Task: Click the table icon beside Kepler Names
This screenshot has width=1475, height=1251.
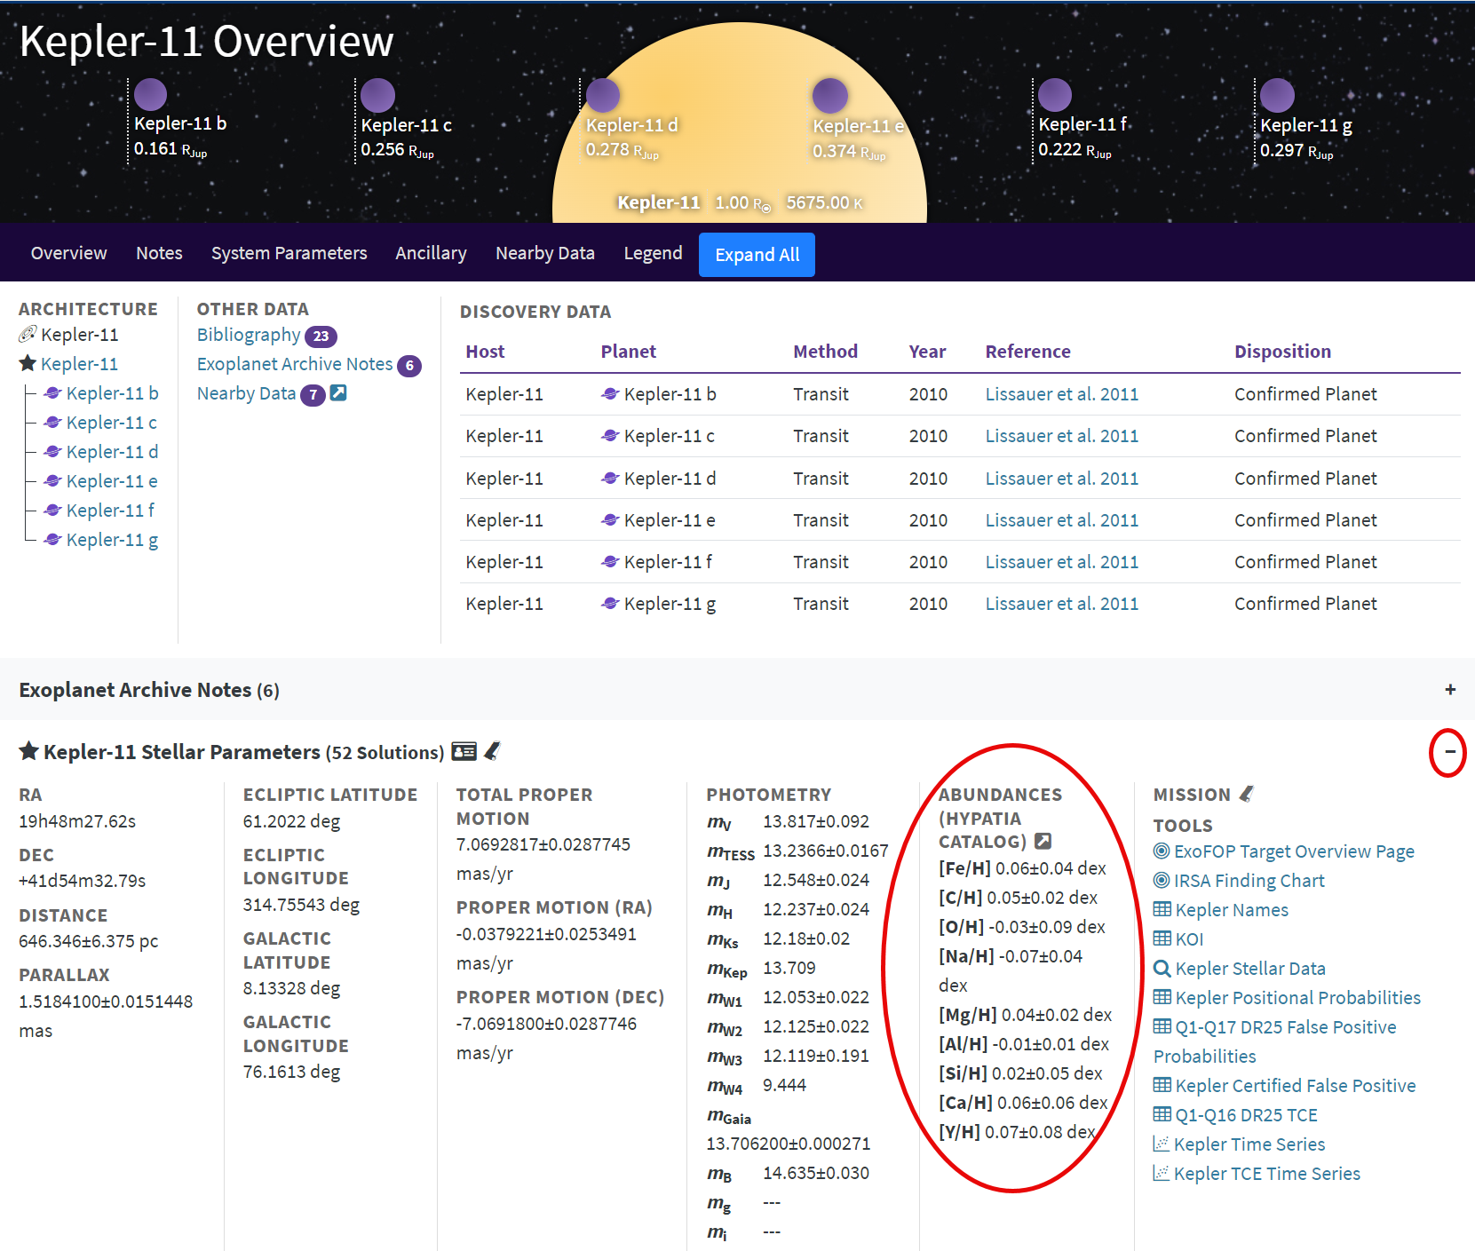Action: [x=1162, y=909]
